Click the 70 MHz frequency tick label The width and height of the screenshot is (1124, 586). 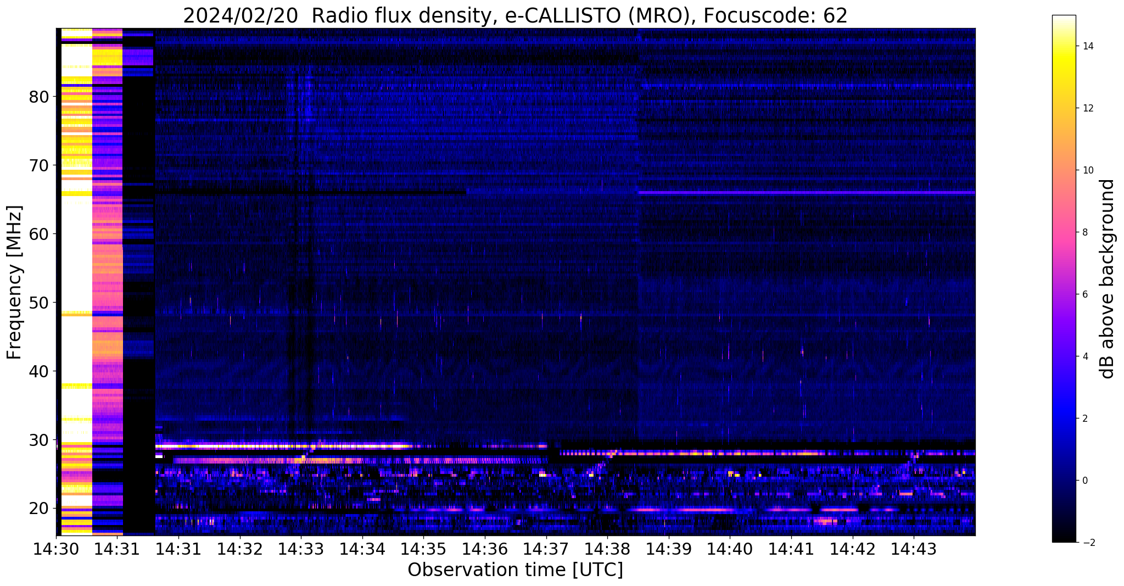click(38, 165)
